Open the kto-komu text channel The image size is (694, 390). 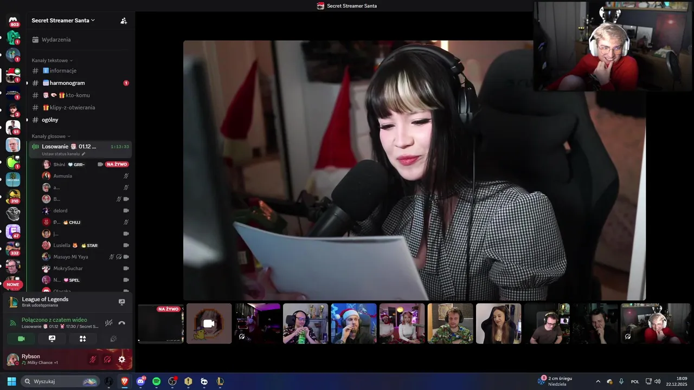[x=79, y=95]
